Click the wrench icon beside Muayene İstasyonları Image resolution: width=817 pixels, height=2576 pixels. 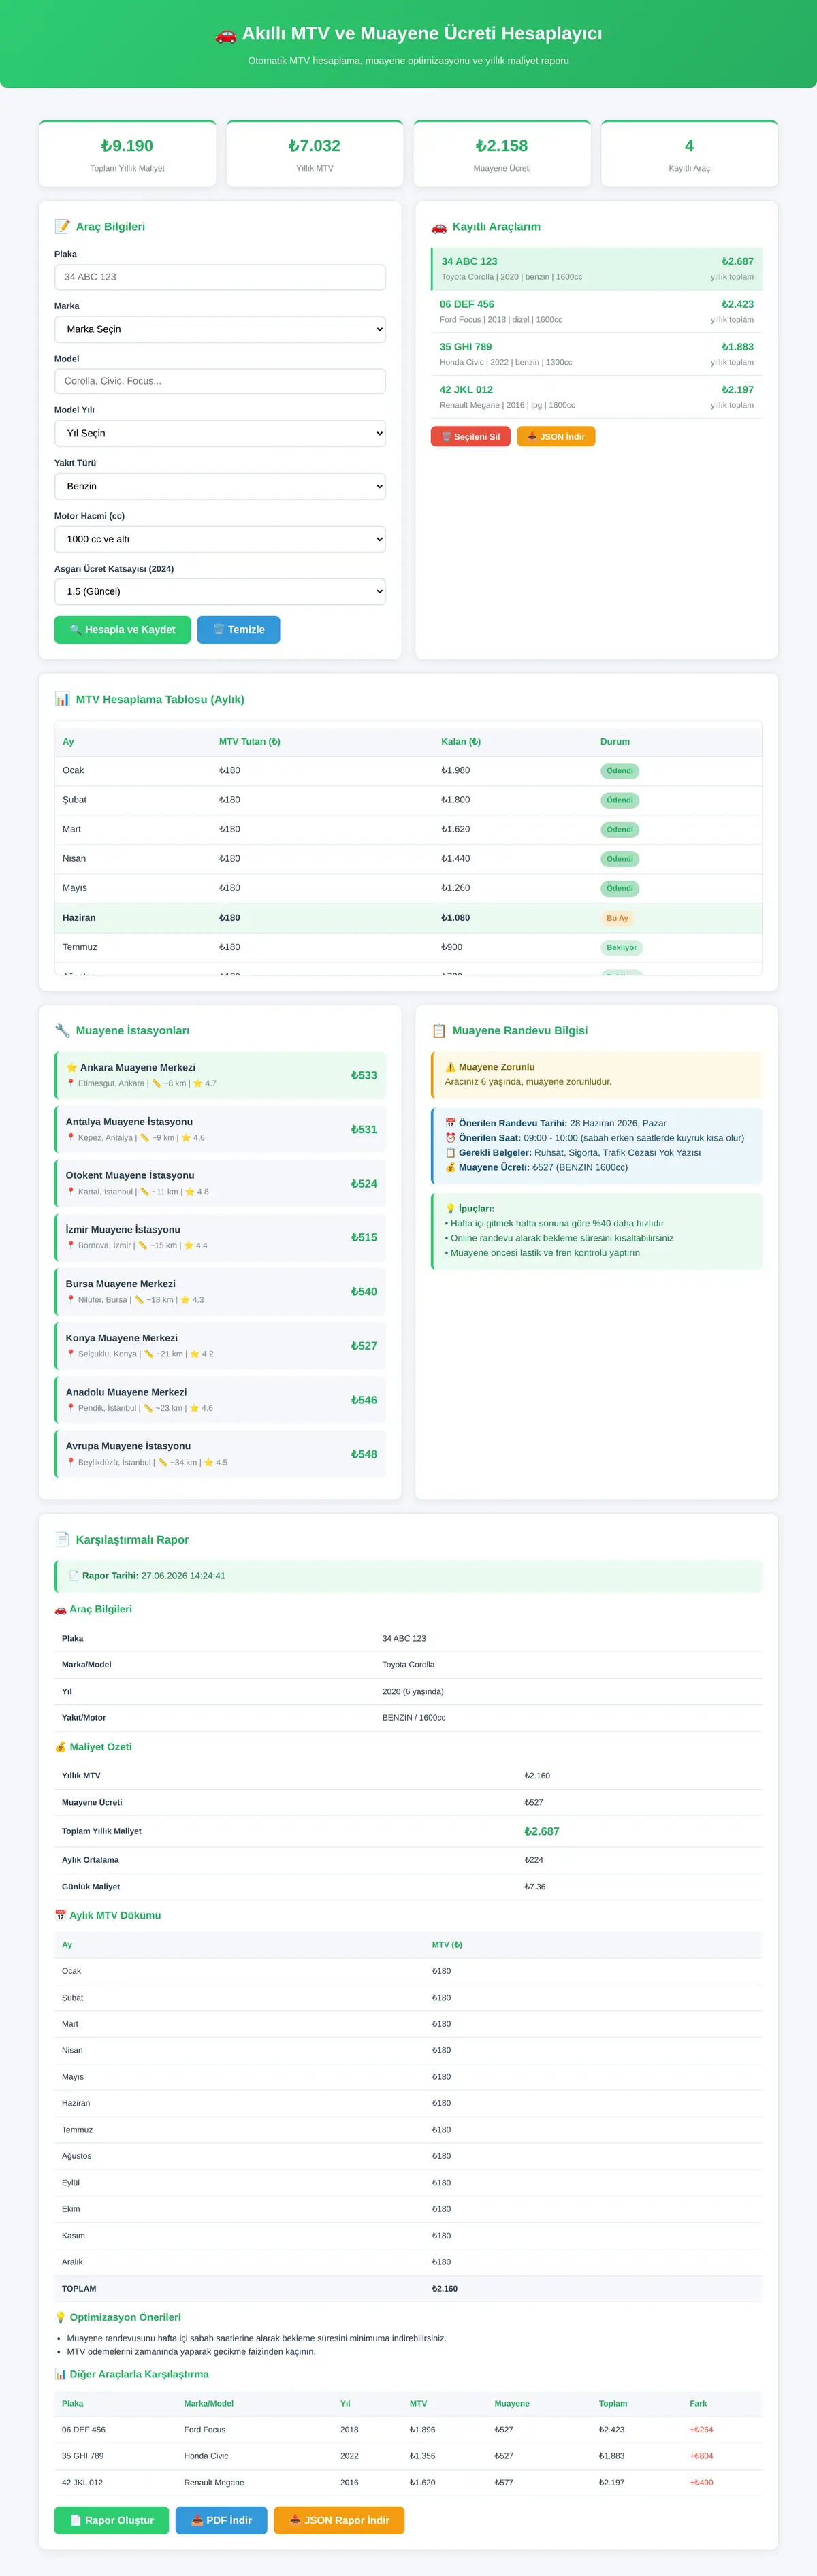click(62, 1031)
